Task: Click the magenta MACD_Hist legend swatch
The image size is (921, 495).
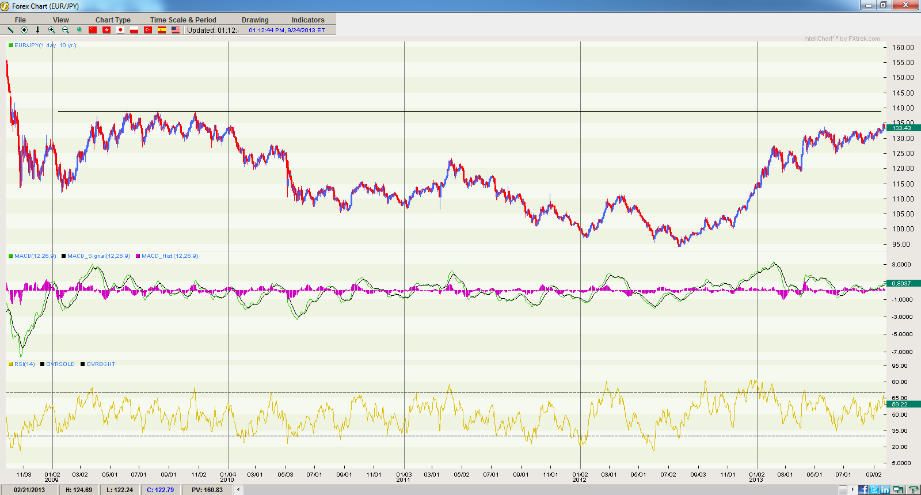Action: (138, 256)
